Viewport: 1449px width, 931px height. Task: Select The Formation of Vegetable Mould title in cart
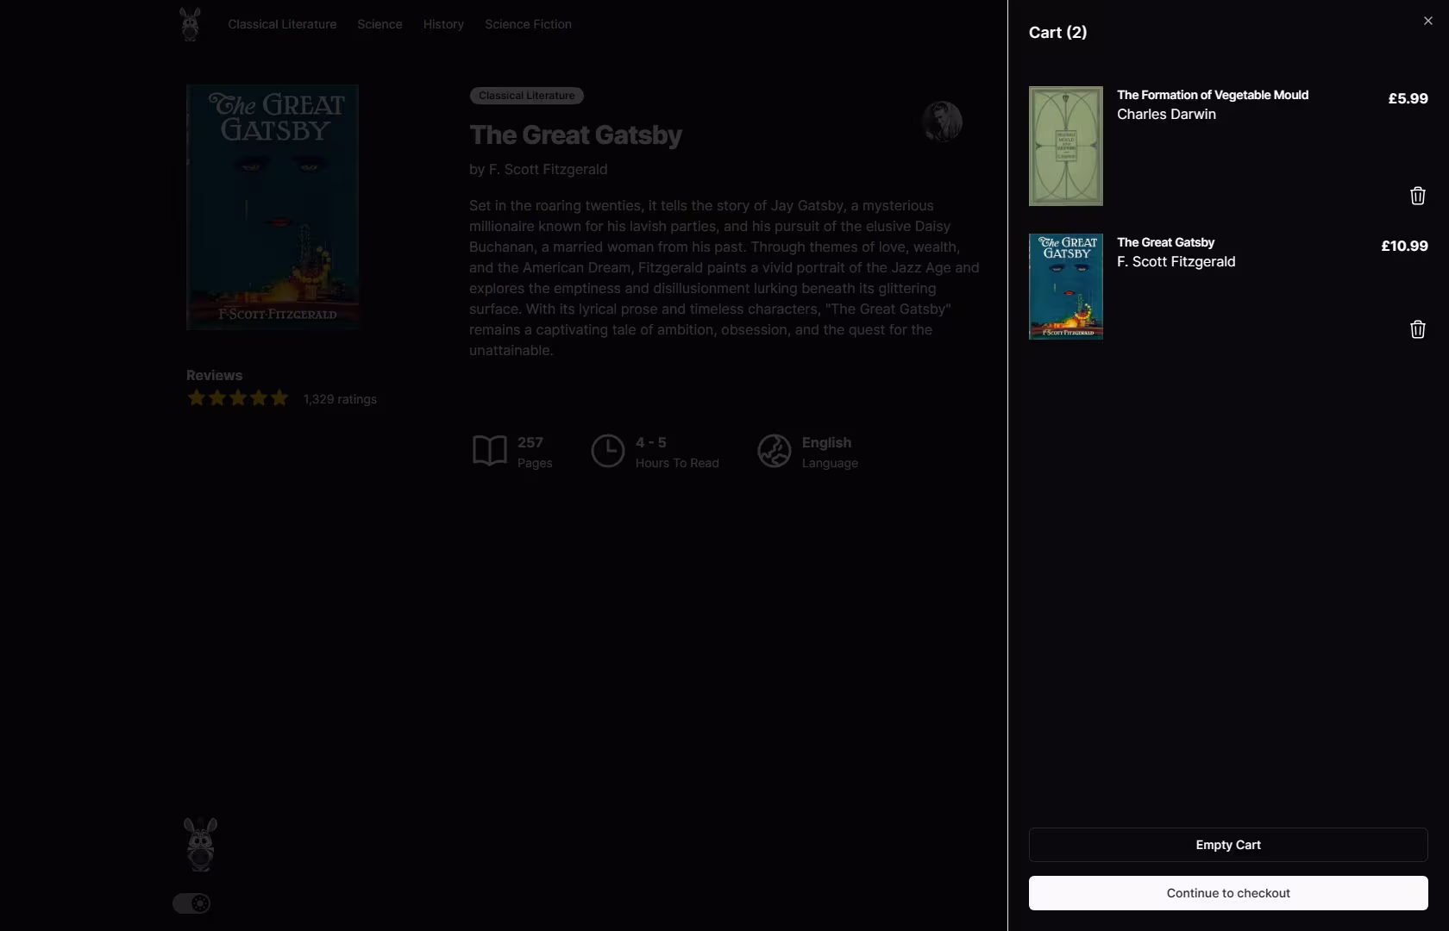tap(1213, 95)
